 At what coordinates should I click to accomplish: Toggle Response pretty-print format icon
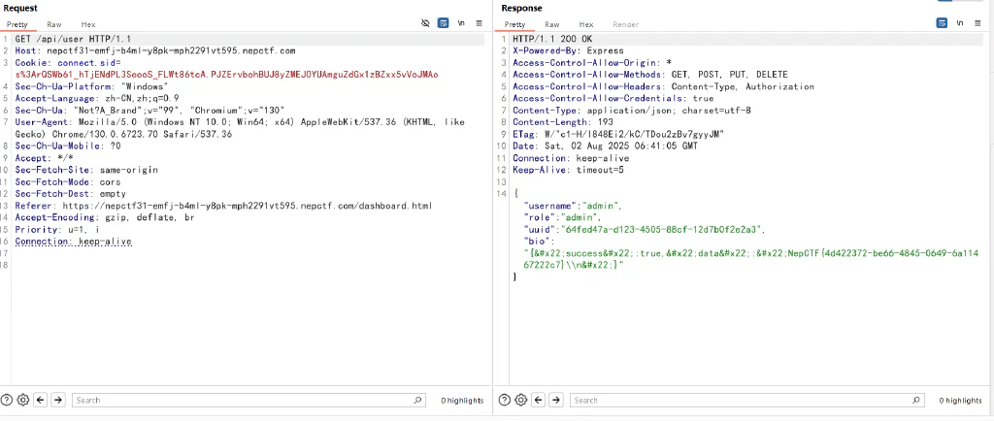click(942, 23)
